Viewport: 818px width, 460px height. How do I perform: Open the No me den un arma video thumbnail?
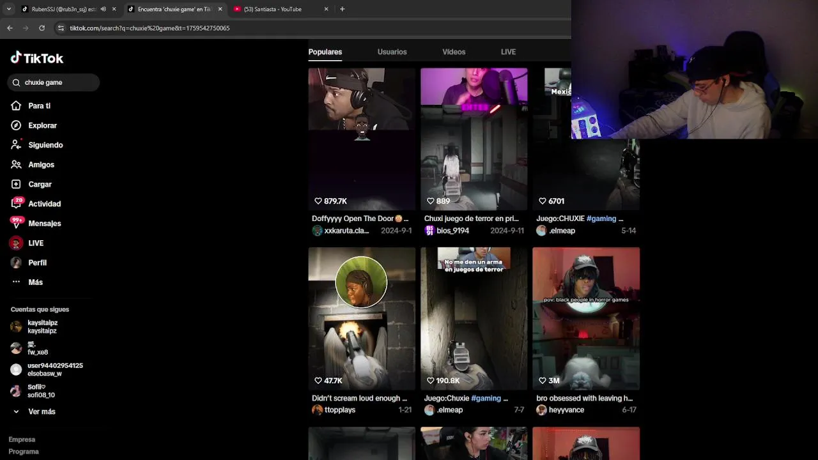(474, 318)
